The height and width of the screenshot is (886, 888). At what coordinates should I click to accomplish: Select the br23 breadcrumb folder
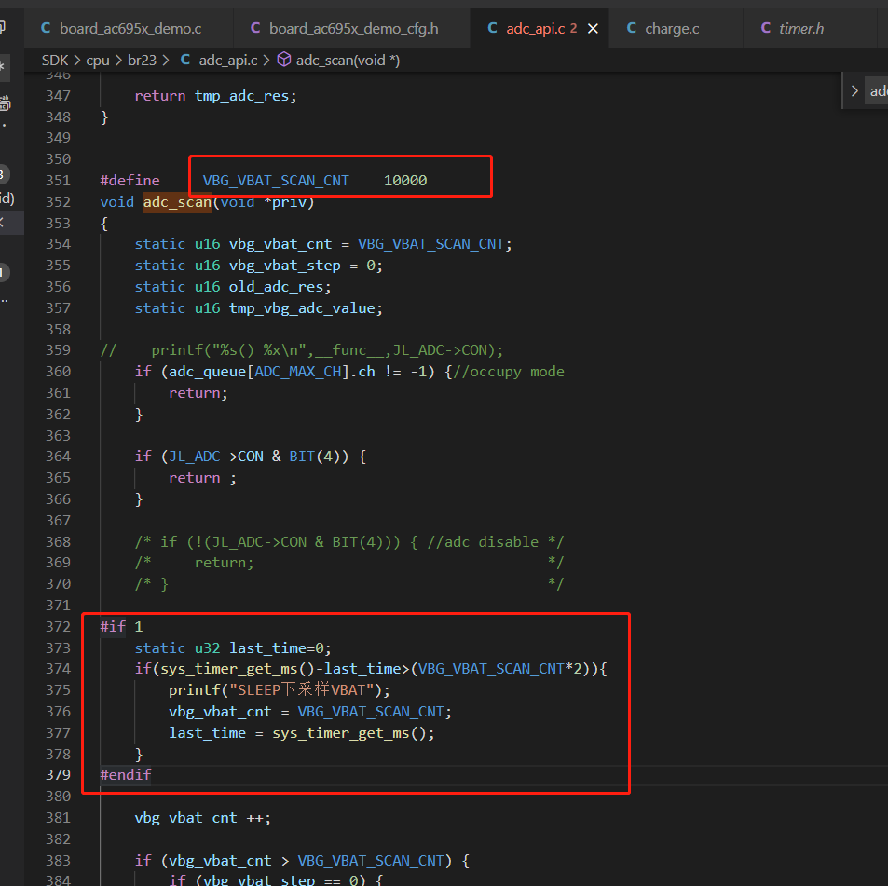pyautogui.click(x=142, y=60)
